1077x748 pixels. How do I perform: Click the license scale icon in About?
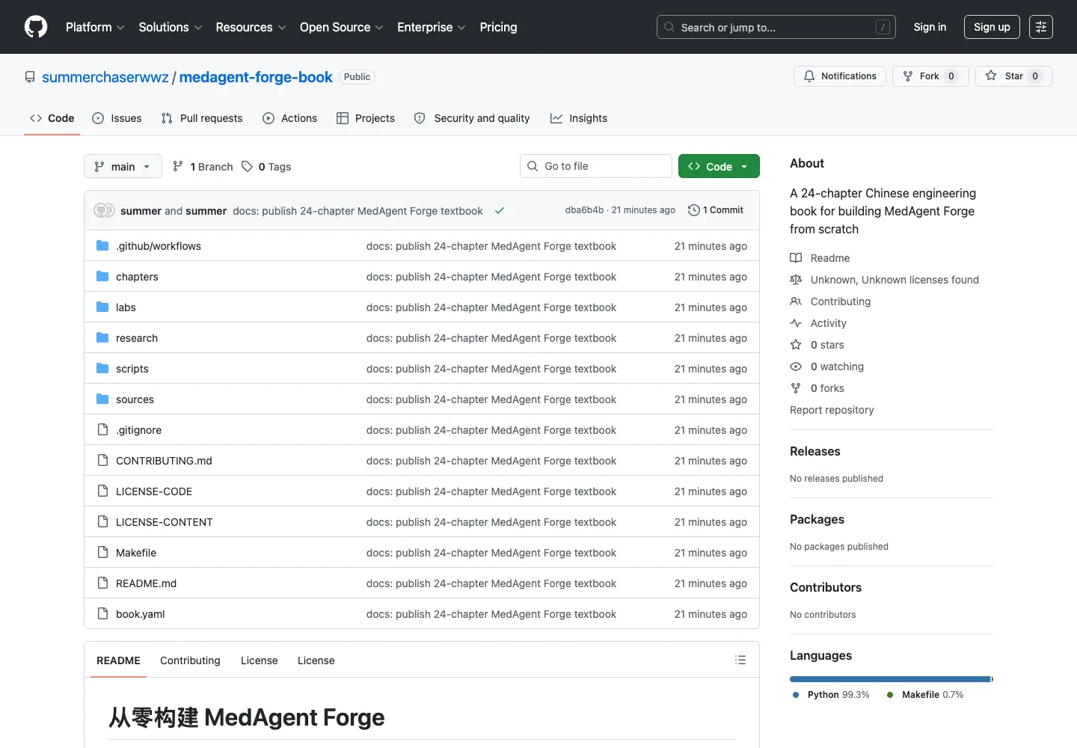(x=796, y=280)
